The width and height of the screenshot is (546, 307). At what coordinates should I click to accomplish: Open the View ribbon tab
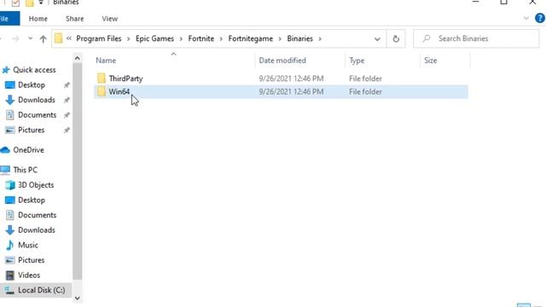[110, 19]
